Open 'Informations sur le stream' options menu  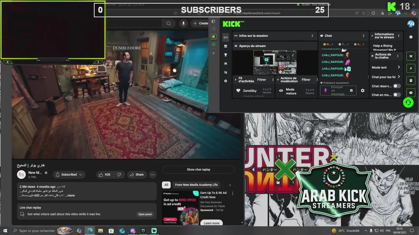(x=398, y=36)
